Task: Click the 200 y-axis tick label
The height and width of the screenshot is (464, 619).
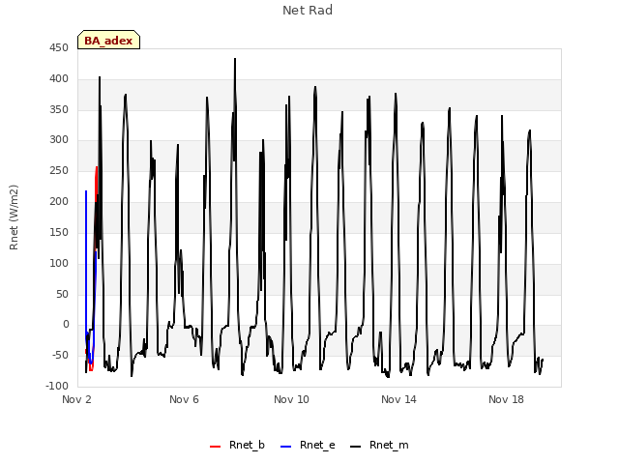Action: point(59,202)
